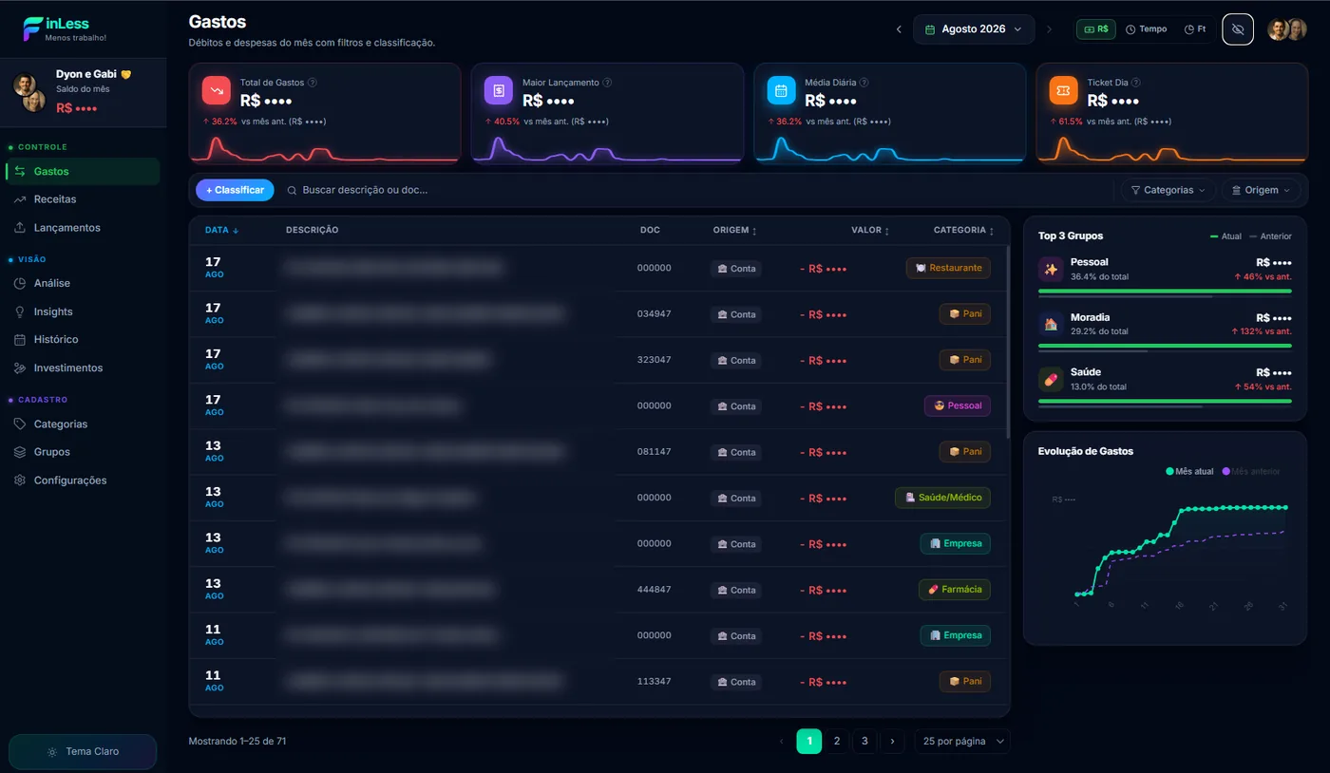1330x773 pixels.
Task: Show Total de Gastos info tooltip icon
Action: click(x=313, y=83)
